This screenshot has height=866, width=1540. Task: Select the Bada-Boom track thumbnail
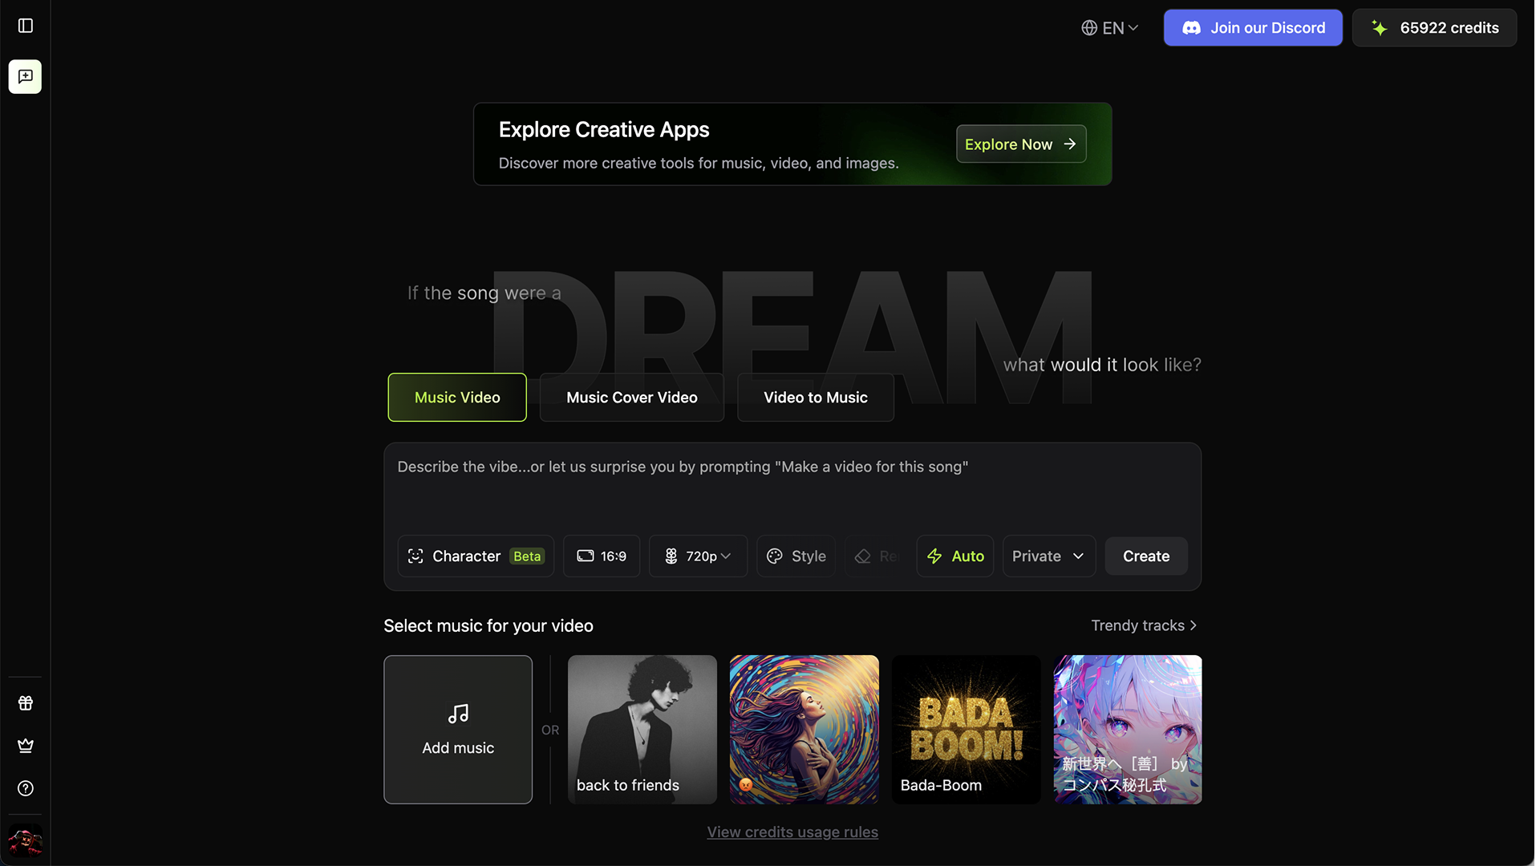pos(966,729)
